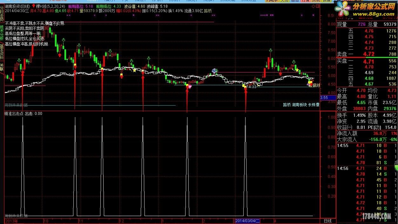Click the green down arrow above March peak
Image resolution: width=398 pixels, height=224 pixels.
coord(271,51)
